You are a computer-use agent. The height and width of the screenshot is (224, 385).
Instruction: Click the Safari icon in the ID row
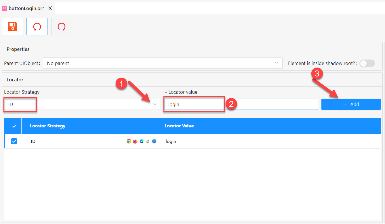coord(154,141)
